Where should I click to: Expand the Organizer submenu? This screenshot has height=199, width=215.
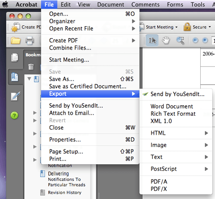point(90,21)
